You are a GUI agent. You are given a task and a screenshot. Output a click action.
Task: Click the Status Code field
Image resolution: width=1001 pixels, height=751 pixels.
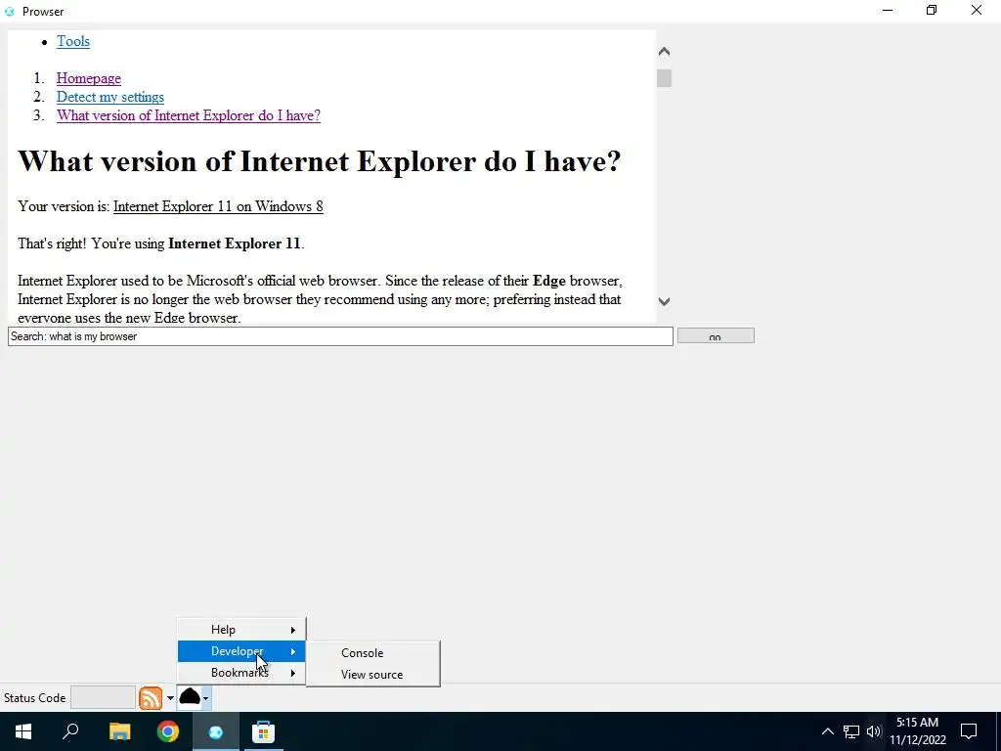click(x=103, y=698)
